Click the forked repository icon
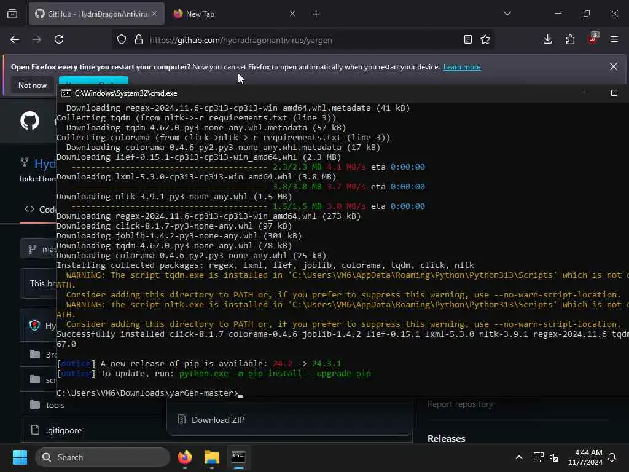629x472 pixels. pyautogui.click(x=25, y=162)
